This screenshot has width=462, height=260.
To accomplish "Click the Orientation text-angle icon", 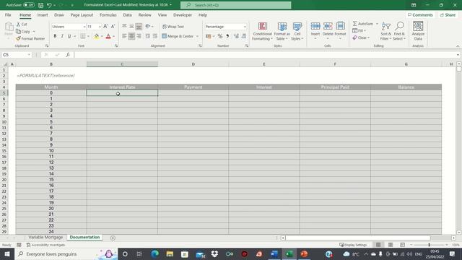I will click(148, 27).
